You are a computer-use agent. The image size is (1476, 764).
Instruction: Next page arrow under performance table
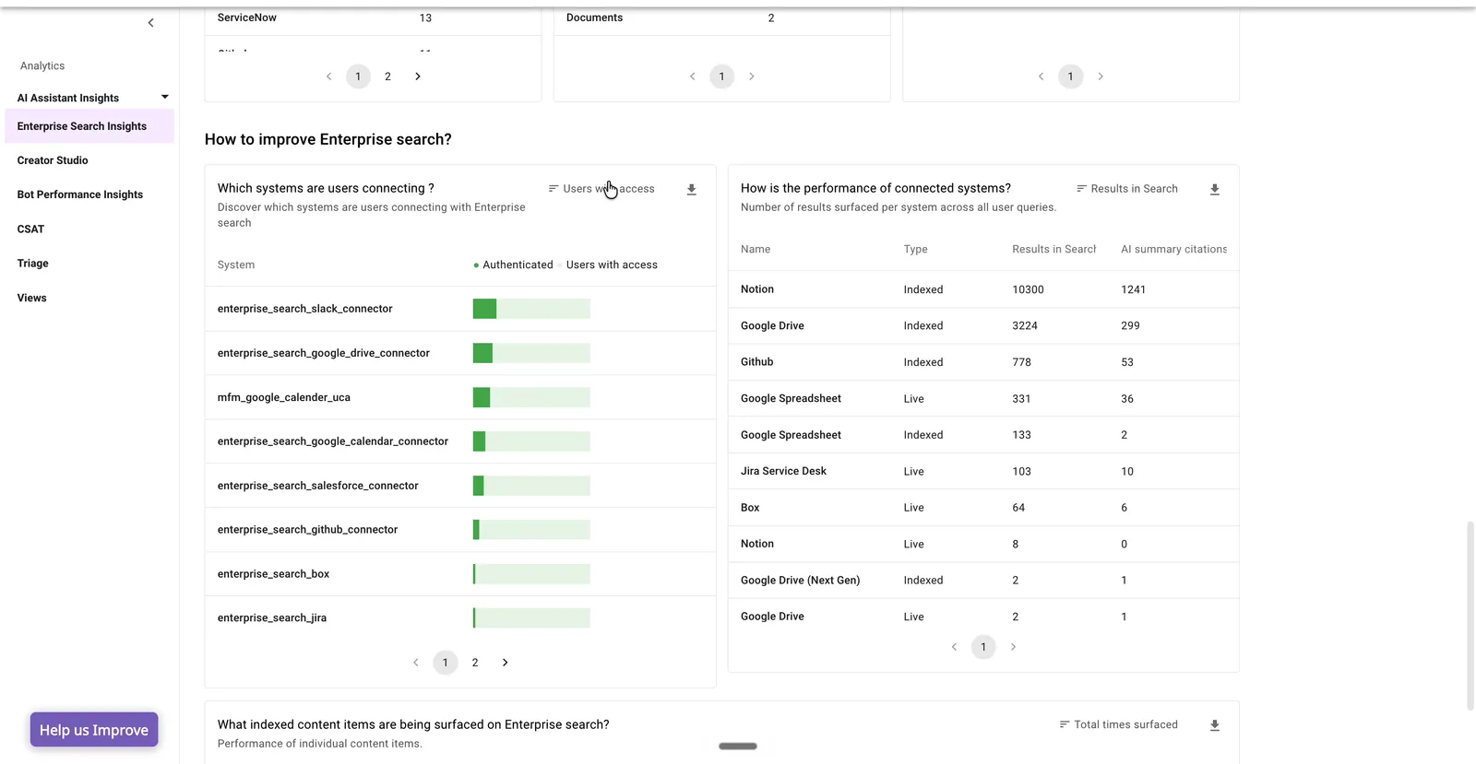click(x=1014, y=647)
